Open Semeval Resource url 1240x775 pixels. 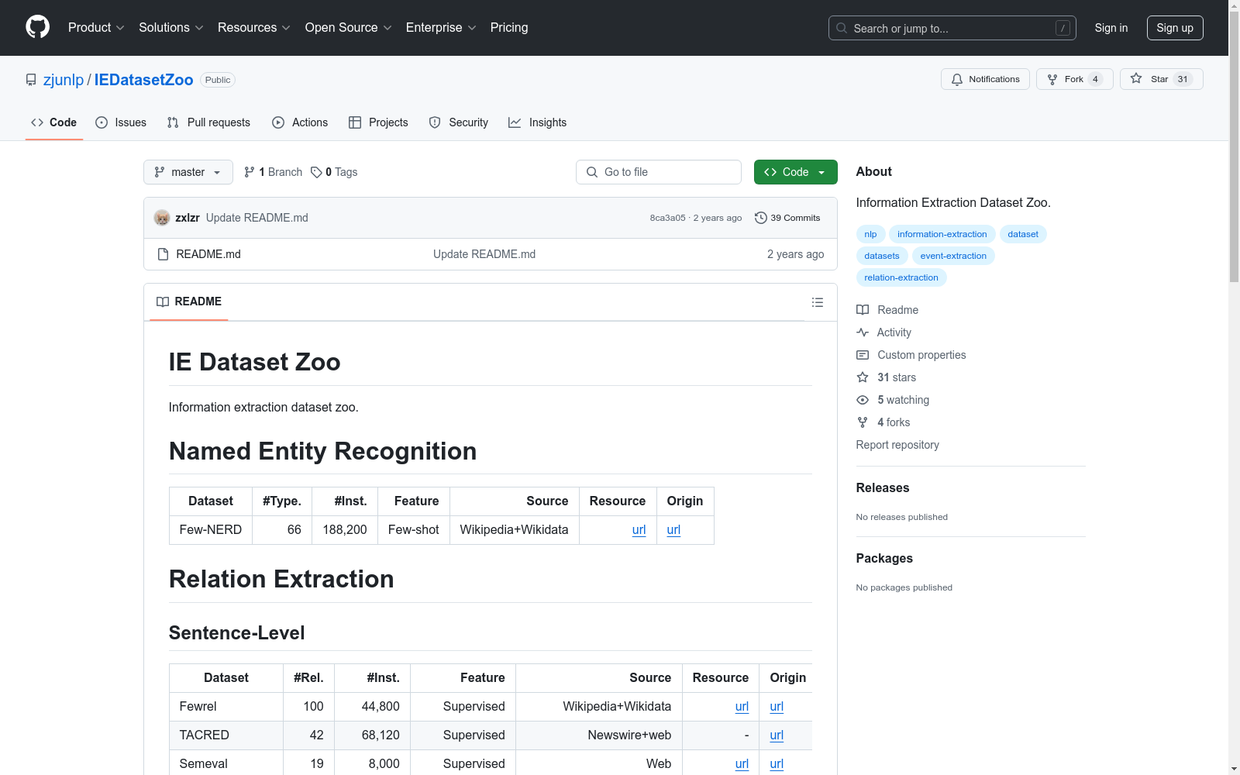742,764
